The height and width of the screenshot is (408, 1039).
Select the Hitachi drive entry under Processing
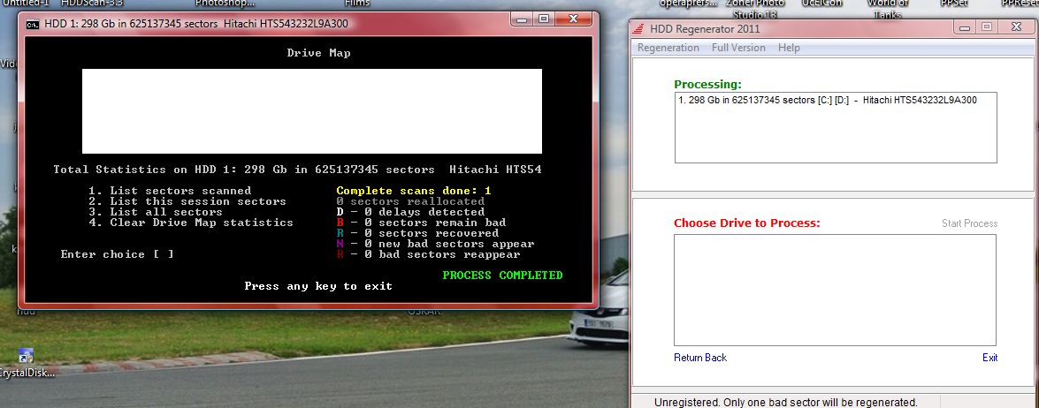coord(827,101)
